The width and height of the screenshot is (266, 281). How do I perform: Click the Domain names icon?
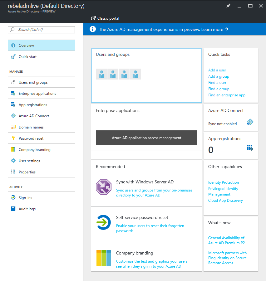[x=13, y=127]
